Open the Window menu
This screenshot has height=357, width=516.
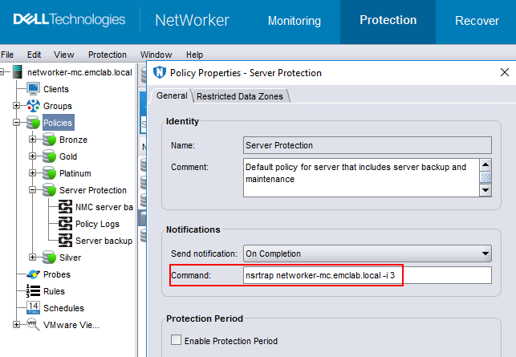click(x=156, y=55)
